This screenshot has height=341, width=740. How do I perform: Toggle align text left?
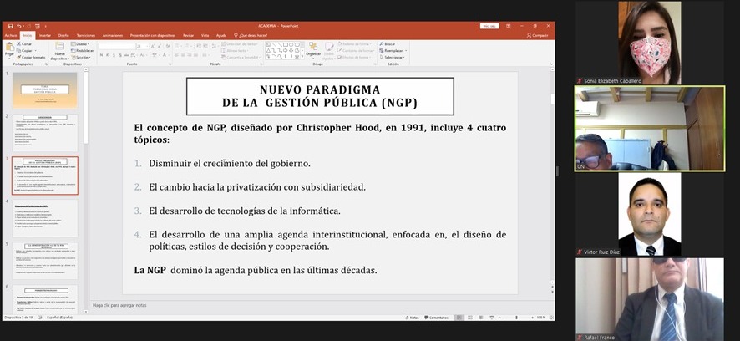176,55
